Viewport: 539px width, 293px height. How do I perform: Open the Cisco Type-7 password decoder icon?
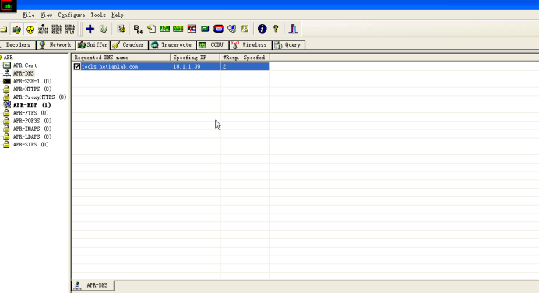[164, 29]
